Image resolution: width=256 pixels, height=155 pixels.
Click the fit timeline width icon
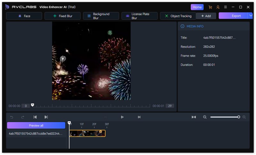[x=194, y=117]
